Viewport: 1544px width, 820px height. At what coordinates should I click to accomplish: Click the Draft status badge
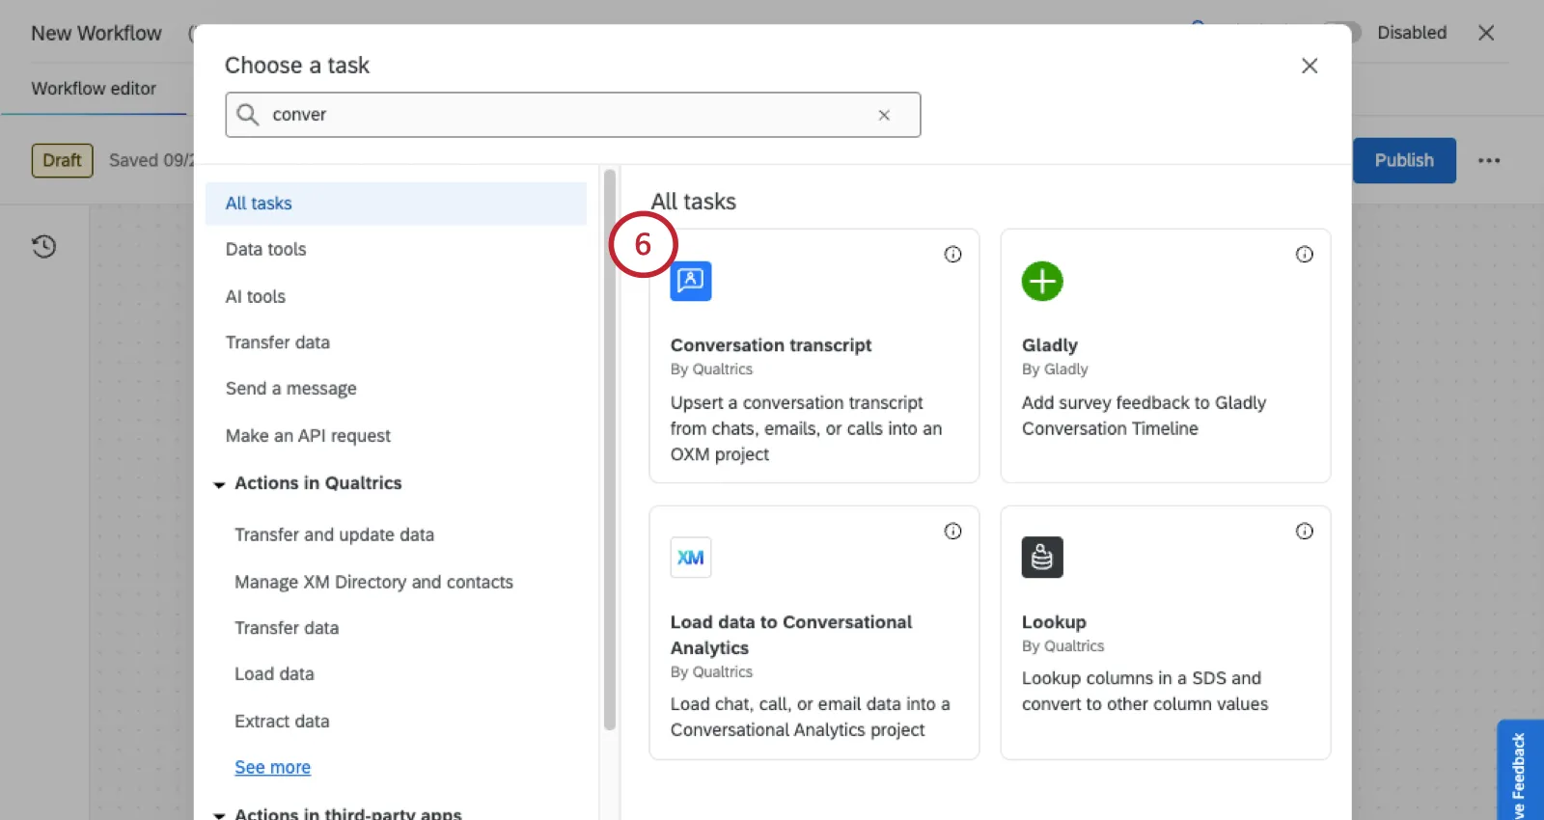point(62,161)
